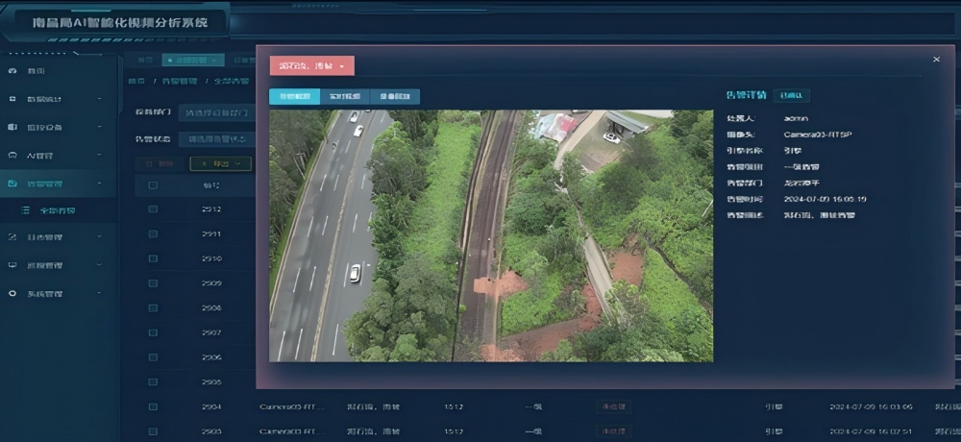Click the 数据统计 icon in sidebar
961x442 pixels.
pyautogui.click(x=12, y=99)
